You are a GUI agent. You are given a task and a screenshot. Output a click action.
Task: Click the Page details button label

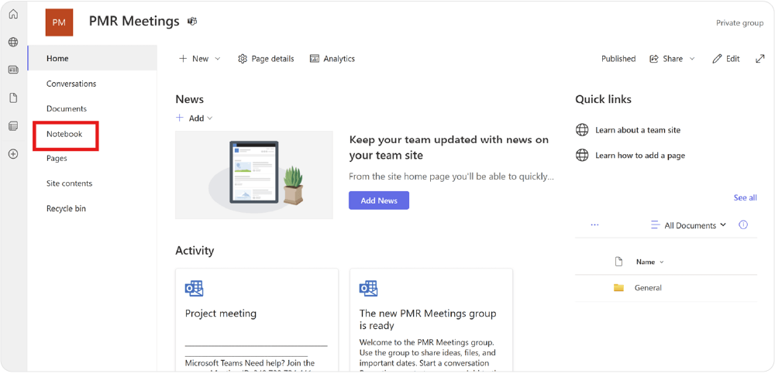pyautogui.click(x=273, y=59)
